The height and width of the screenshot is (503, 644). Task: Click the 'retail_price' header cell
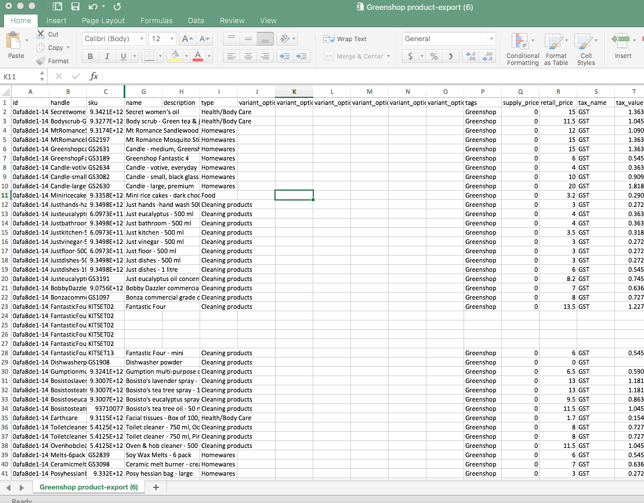[x=558, y=103]
